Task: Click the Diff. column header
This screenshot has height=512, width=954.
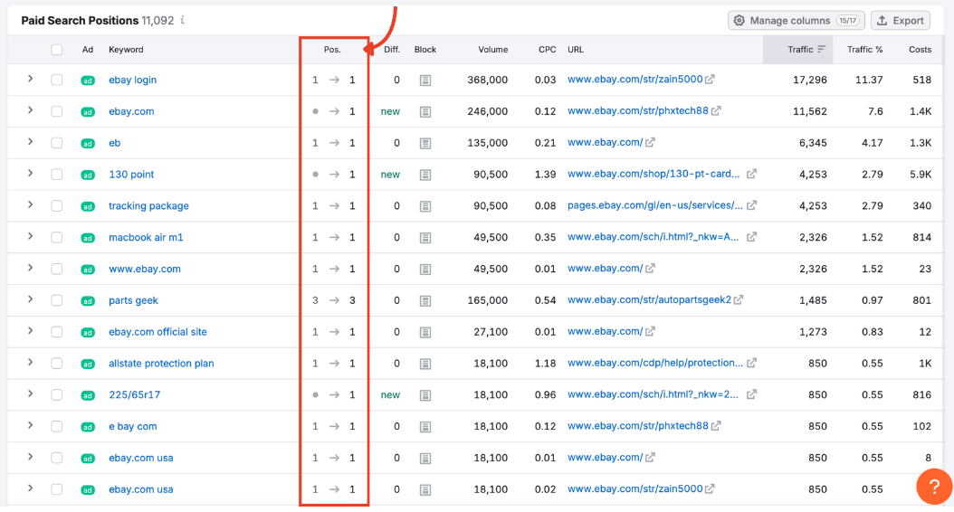Action: coord(392,50)
